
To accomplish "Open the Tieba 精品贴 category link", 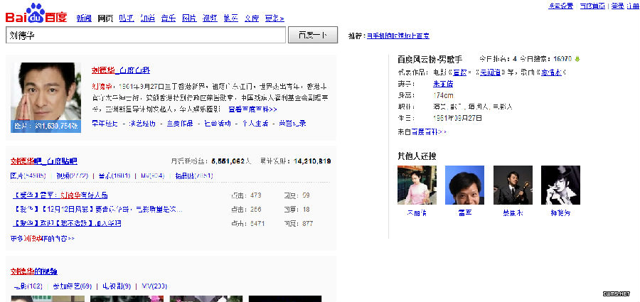I will 194,176.
